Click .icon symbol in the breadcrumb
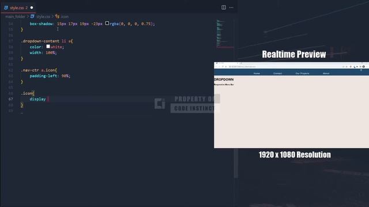 tap(65, 17)
